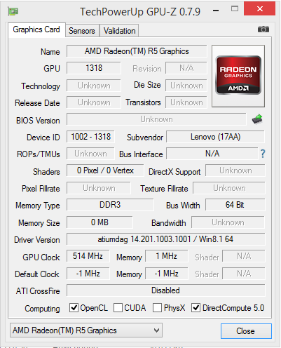
Task: Select the Graphics Card tab
Action: 36,29
